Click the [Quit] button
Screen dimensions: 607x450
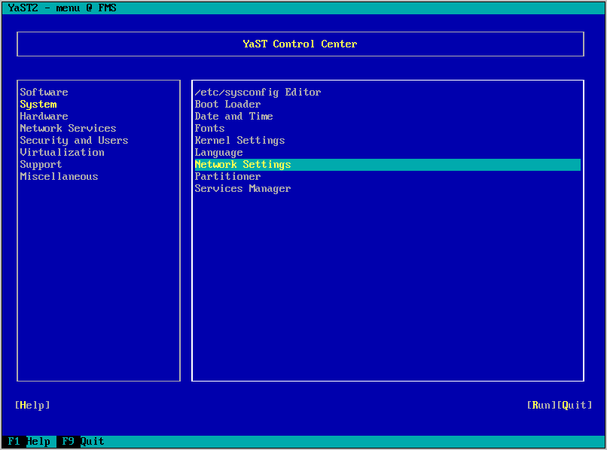575,405
